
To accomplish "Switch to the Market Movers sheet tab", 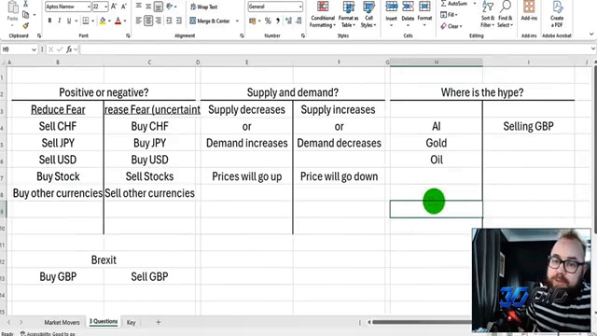I will point(62,322).
